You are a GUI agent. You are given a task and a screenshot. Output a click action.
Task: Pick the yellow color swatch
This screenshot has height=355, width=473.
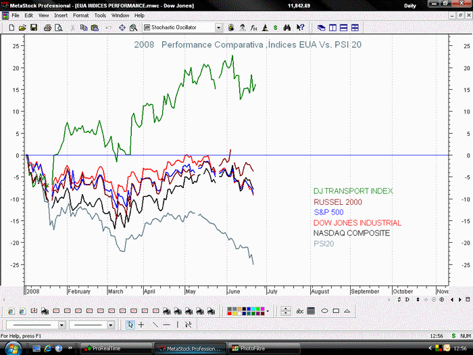coord(234,313)
